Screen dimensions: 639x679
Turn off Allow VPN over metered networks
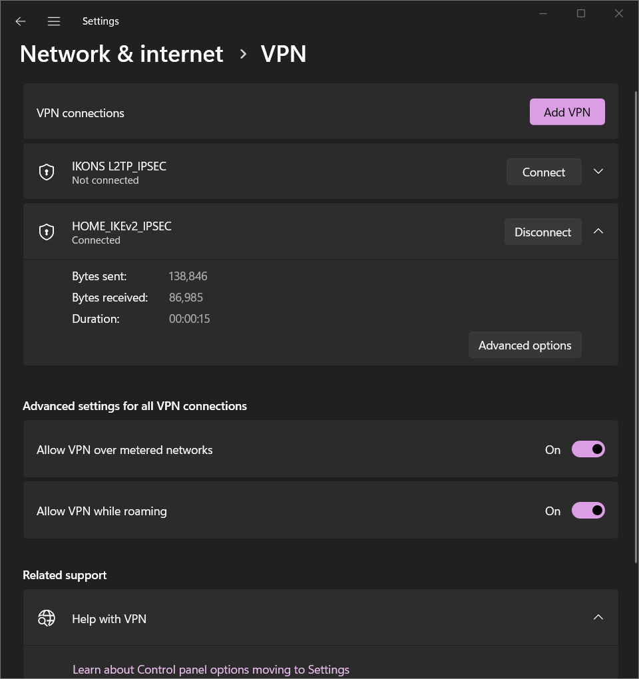(x=588, y=449)
